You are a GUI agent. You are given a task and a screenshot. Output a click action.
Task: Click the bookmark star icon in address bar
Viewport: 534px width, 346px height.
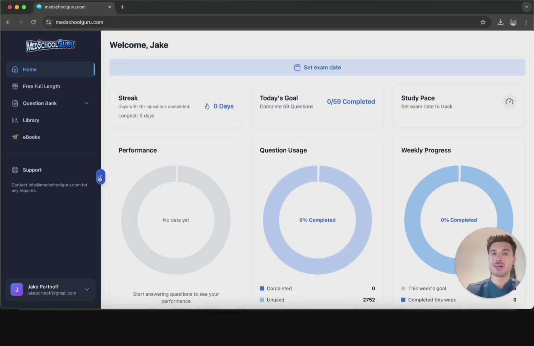(x=483, y=22)
